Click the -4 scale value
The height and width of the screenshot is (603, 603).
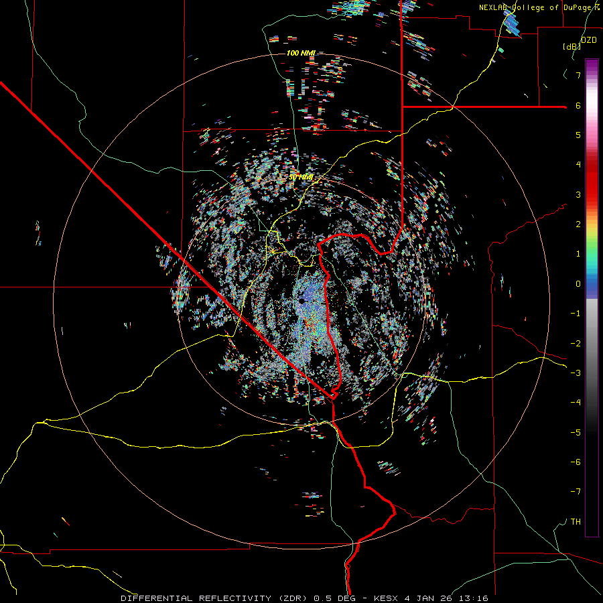576,403
